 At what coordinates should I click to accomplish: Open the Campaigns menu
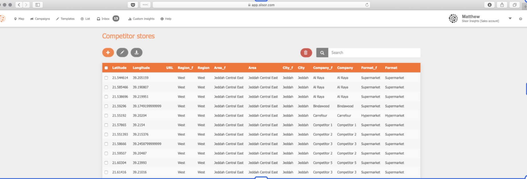click(40, 19)
